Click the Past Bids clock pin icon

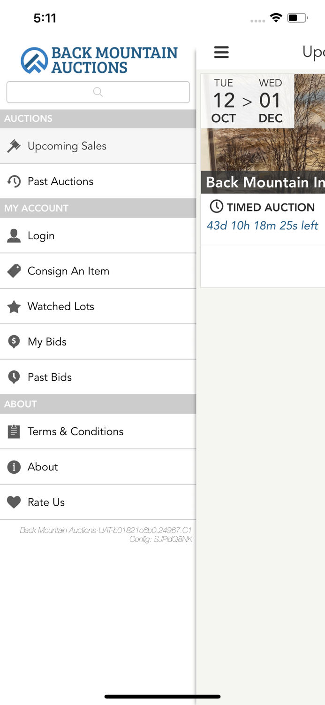click(14, 376)
